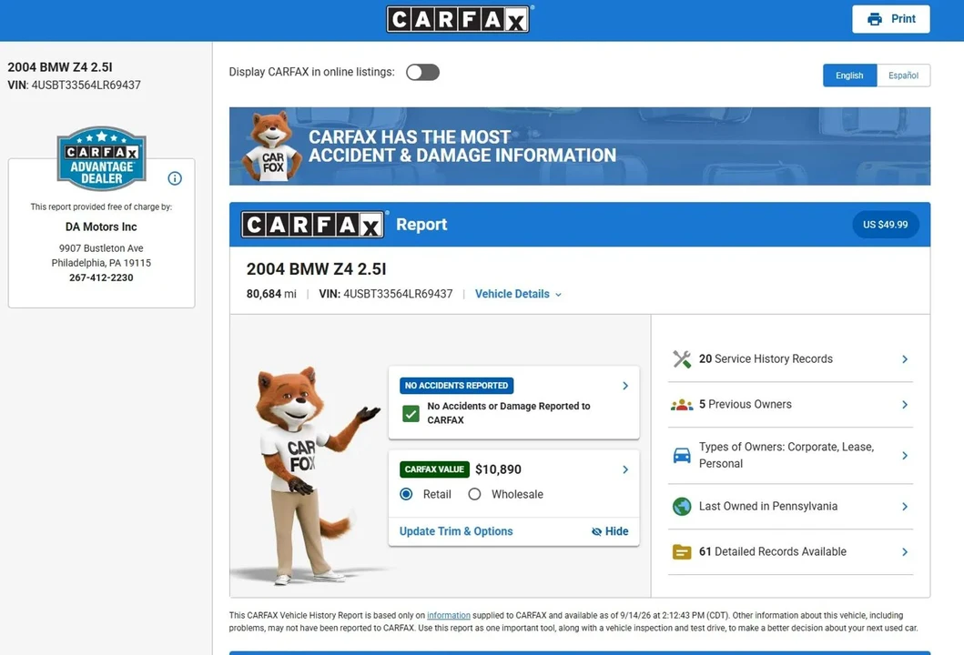Click the CARFAX Advantage Dealer badge
Image resolution: width=964 pixels, height=655 pixels.
coord(101,158)
